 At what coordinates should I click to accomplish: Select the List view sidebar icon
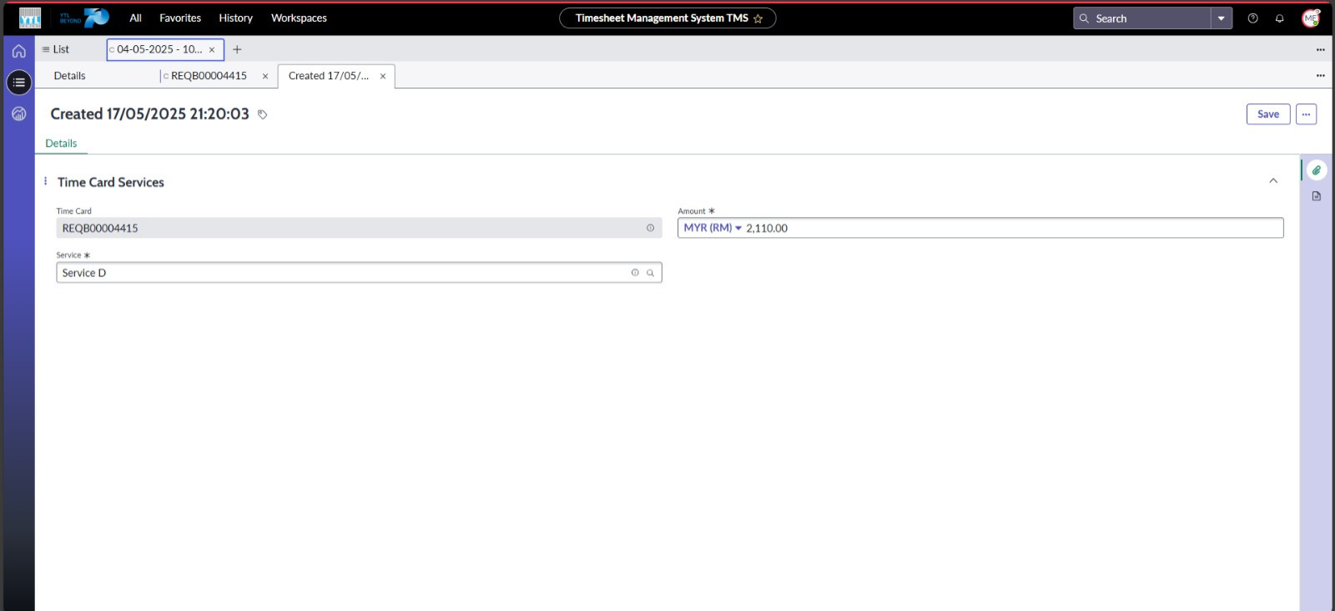[x=18, y=82]
